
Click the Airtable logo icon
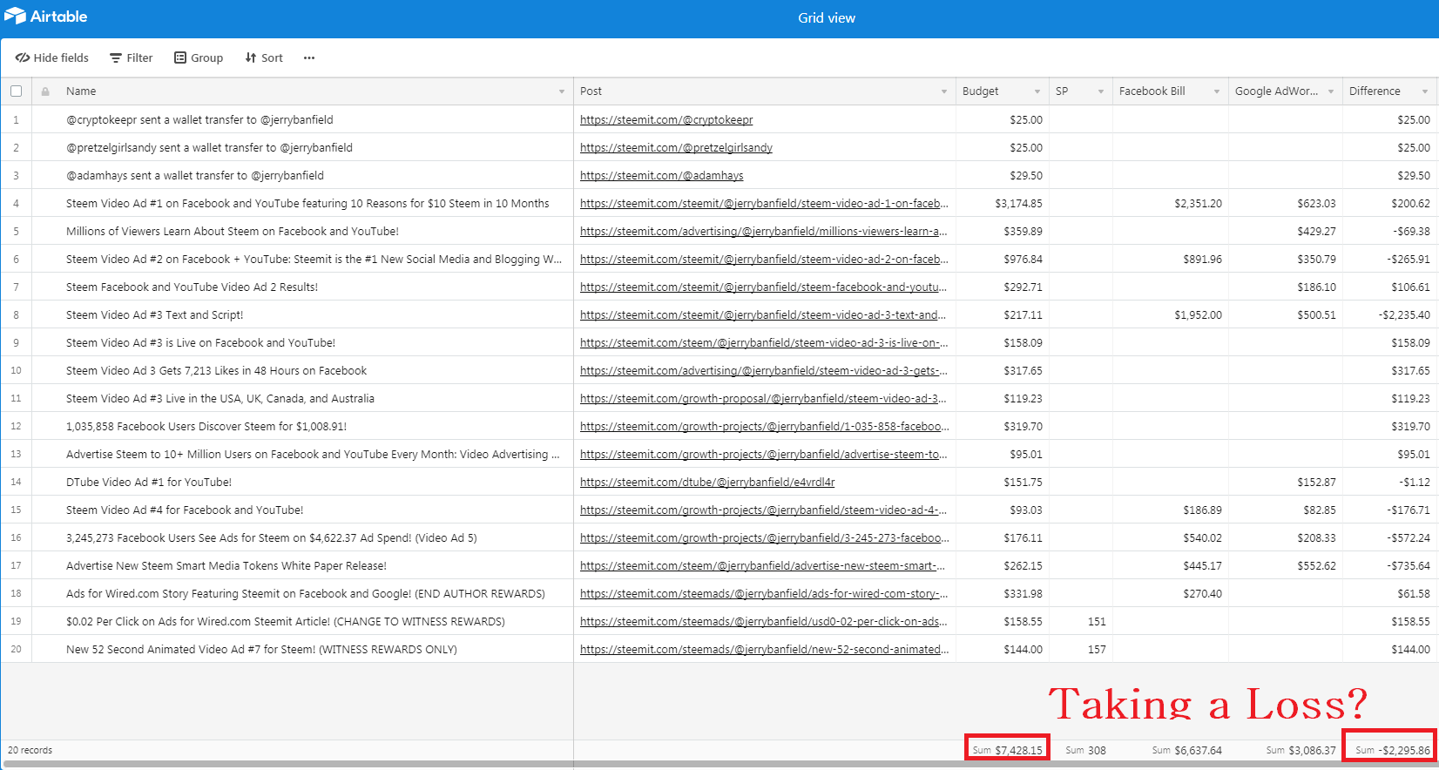15,17
